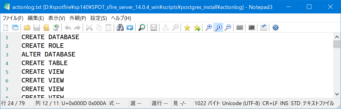This screenshot has height=109, width=341.
Task: Click the Save Copy icon with green arrow
Action: [x=56, y=28]
